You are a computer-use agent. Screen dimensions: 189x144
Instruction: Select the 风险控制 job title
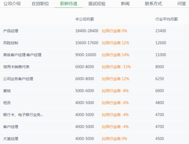point(11,43)
